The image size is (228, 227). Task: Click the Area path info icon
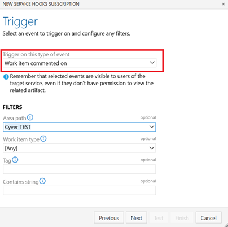coord(30,117)
